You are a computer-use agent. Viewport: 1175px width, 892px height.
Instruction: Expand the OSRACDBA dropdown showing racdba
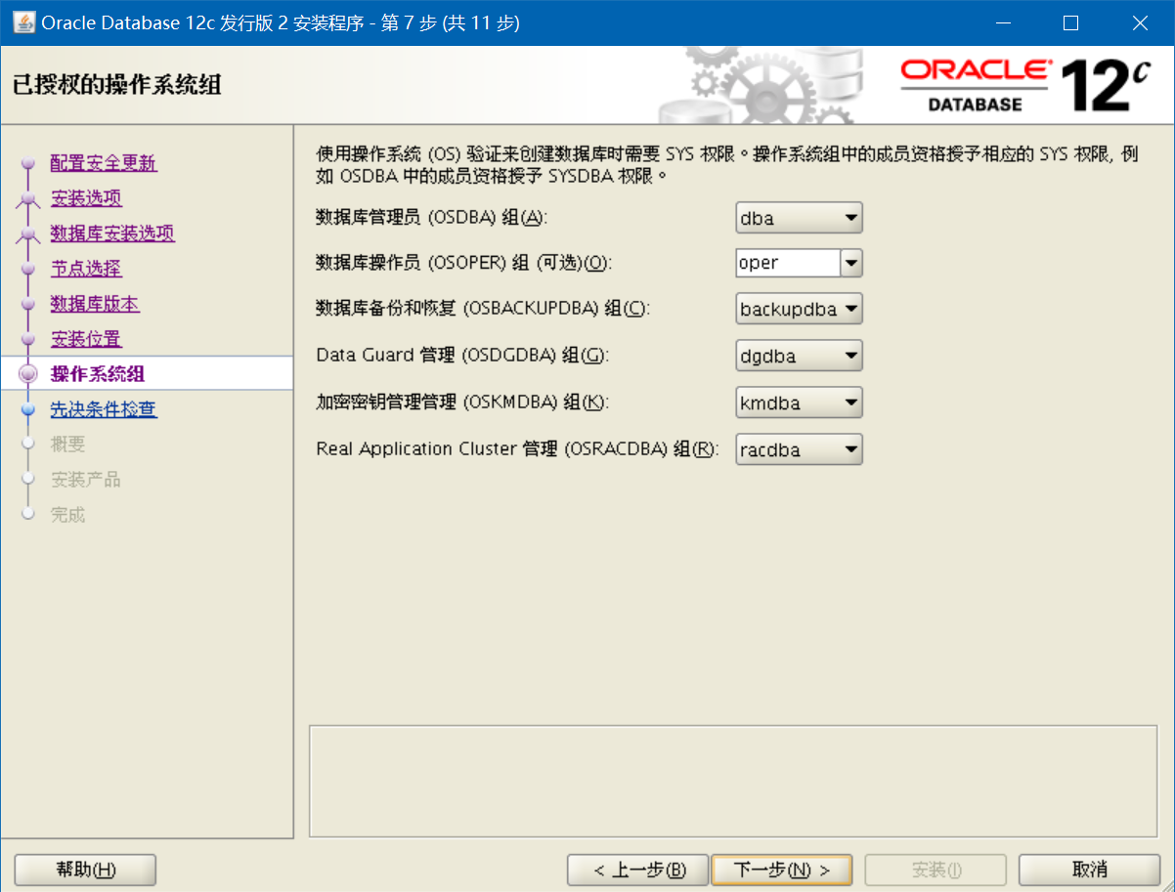pos(799,449)
